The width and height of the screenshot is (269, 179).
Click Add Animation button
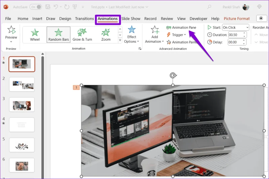pos(154,35)
